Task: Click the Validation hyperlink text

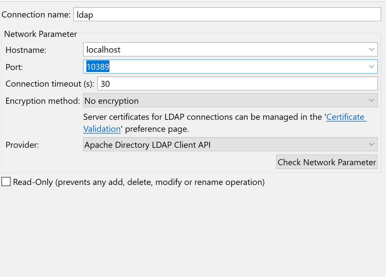Action: tap(102, 129)
